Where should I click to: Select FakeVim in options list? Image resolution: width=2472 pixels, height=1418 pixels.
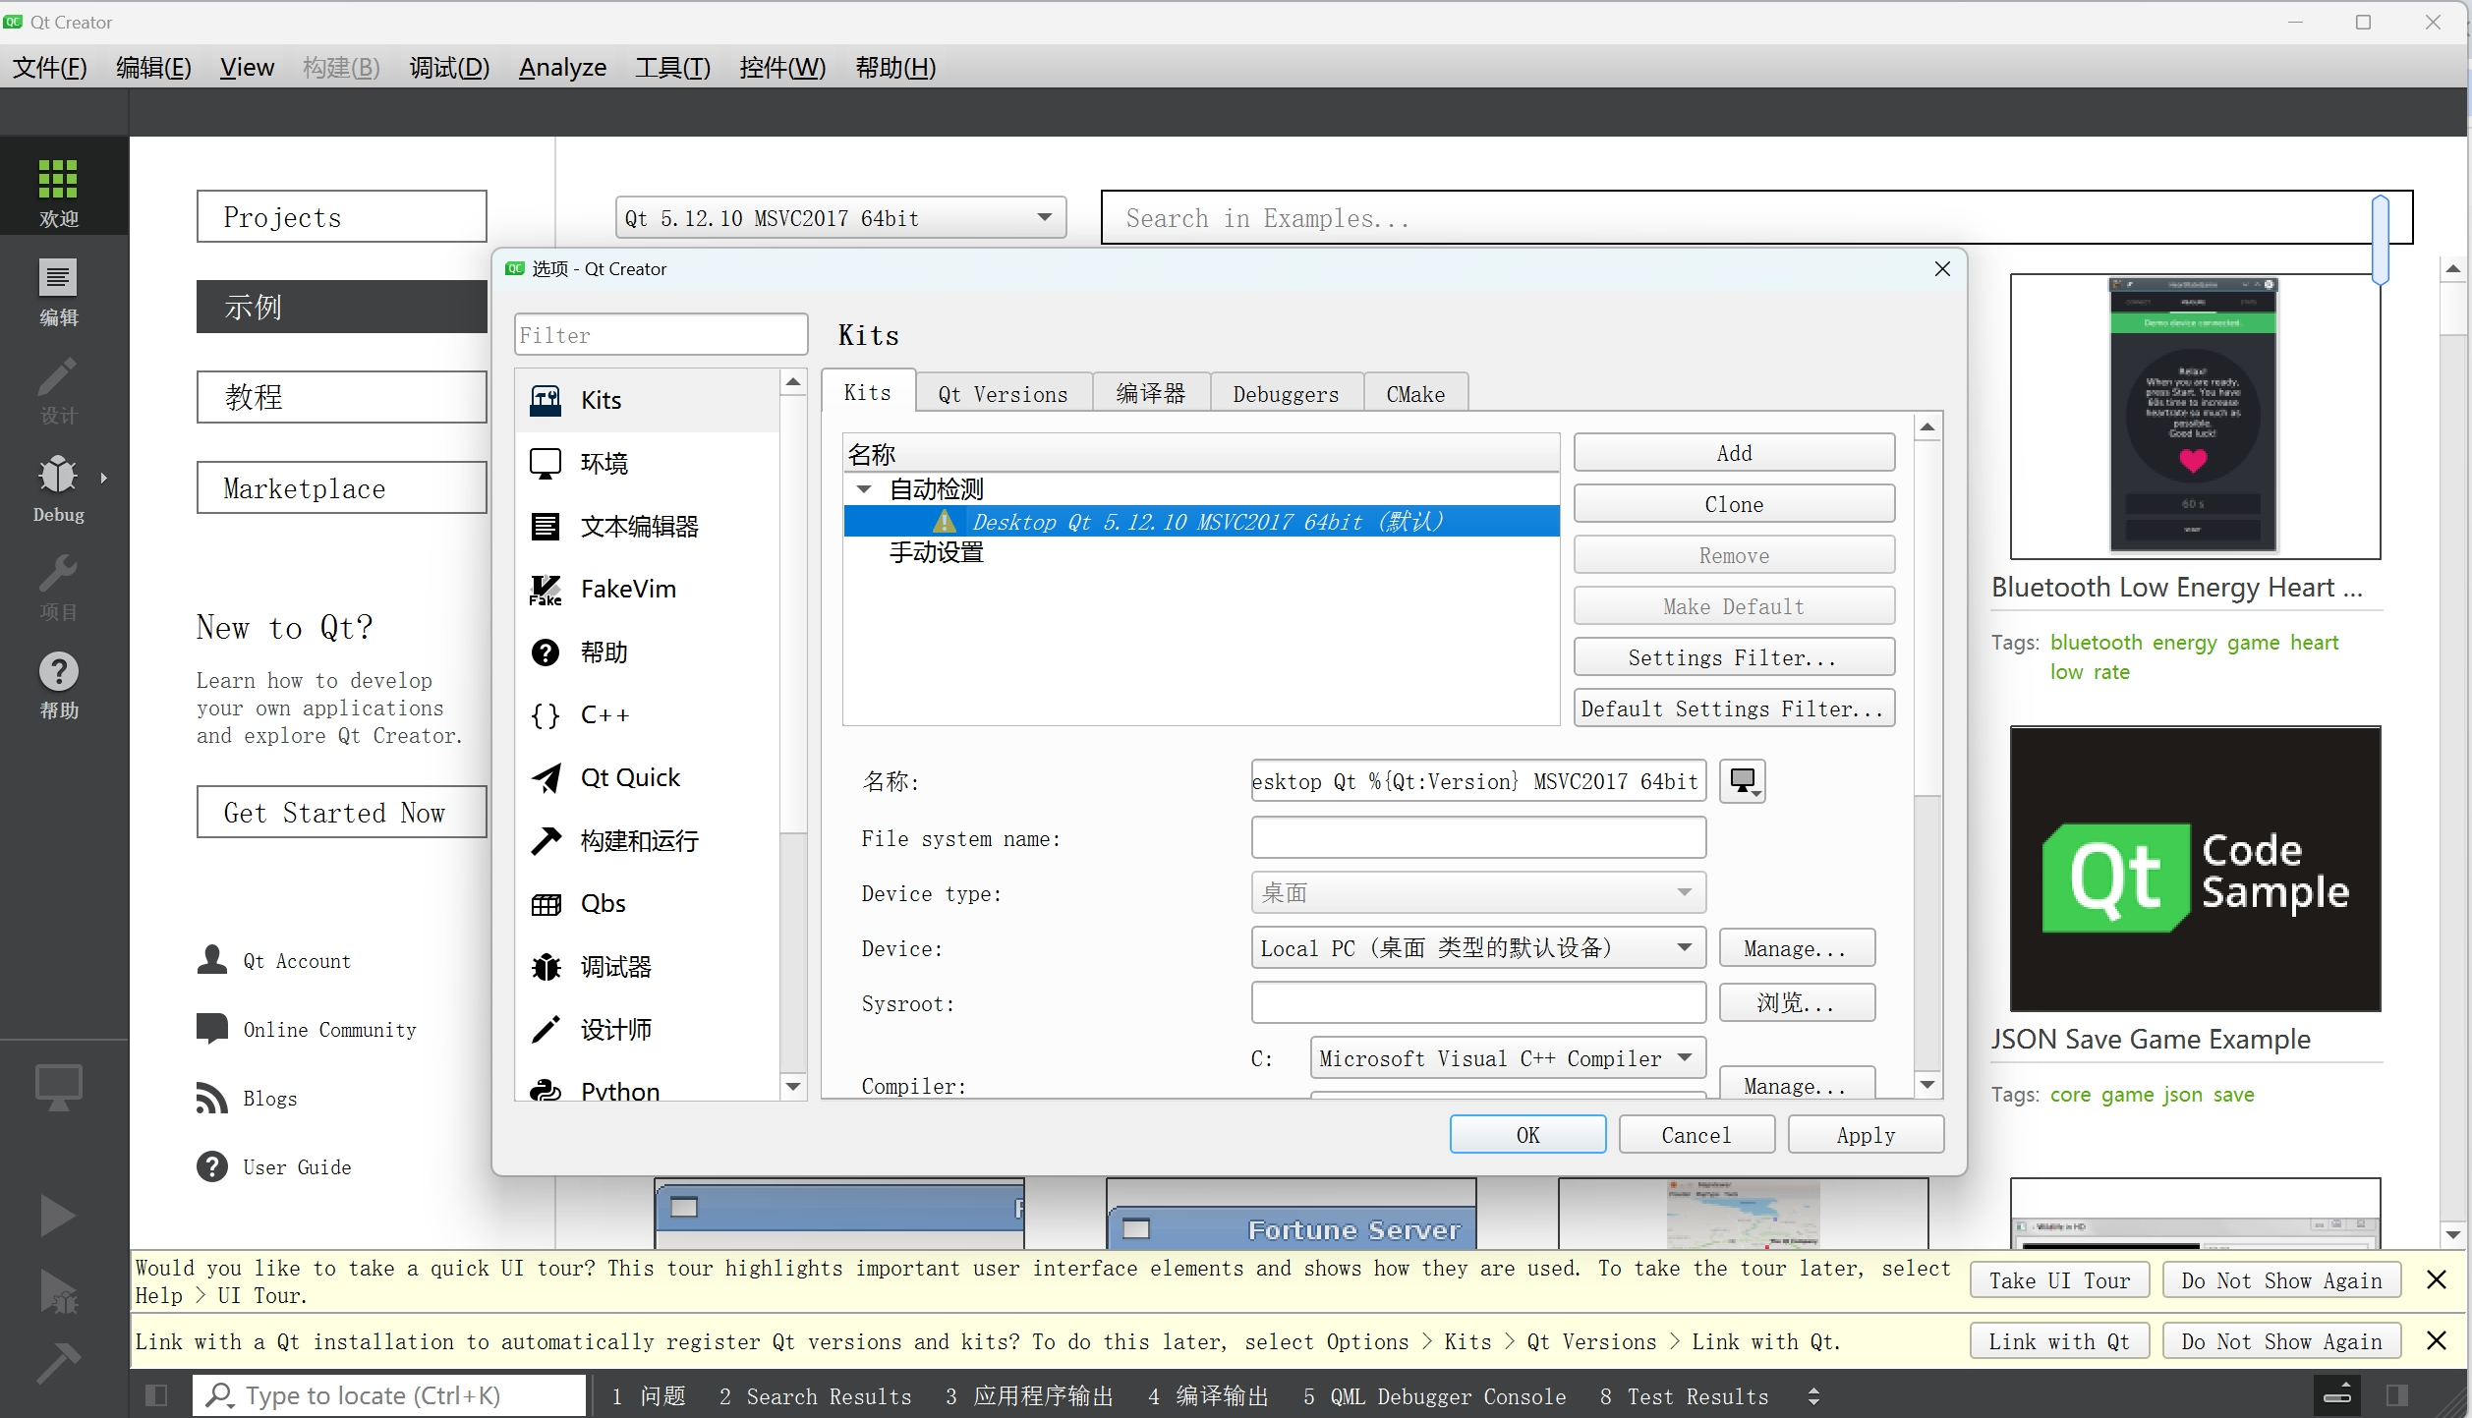(x=627, y=589)
